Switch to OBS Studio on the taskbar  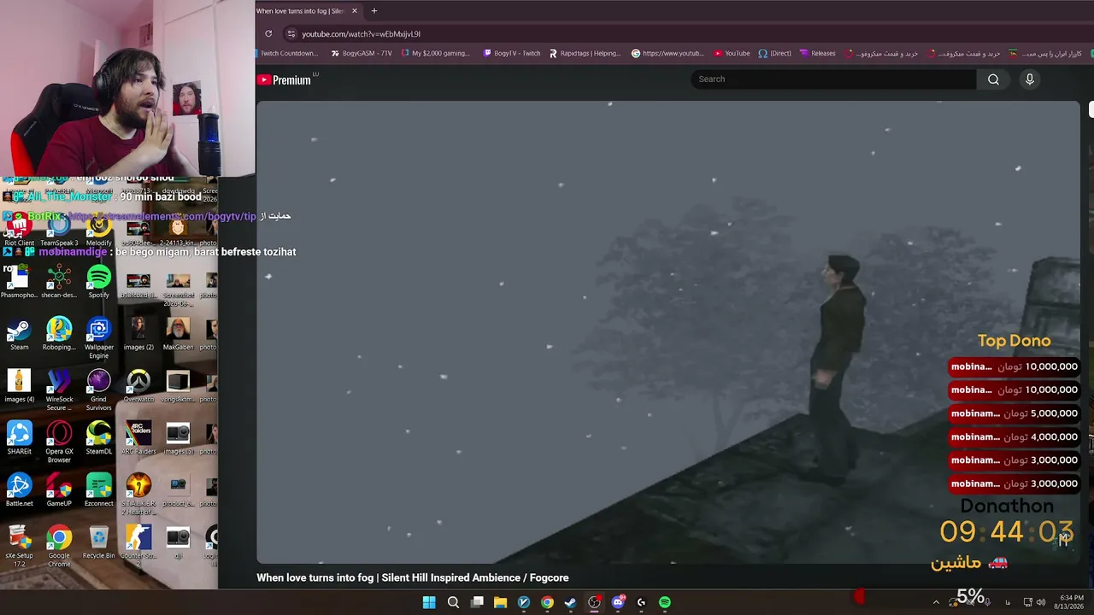pos(594,603)
